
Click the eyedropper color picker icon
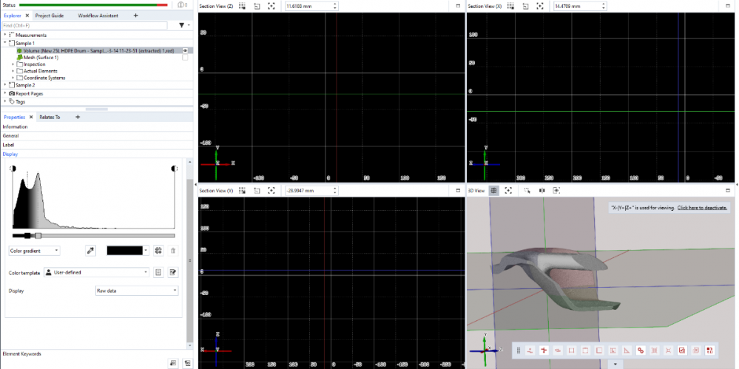90,251
